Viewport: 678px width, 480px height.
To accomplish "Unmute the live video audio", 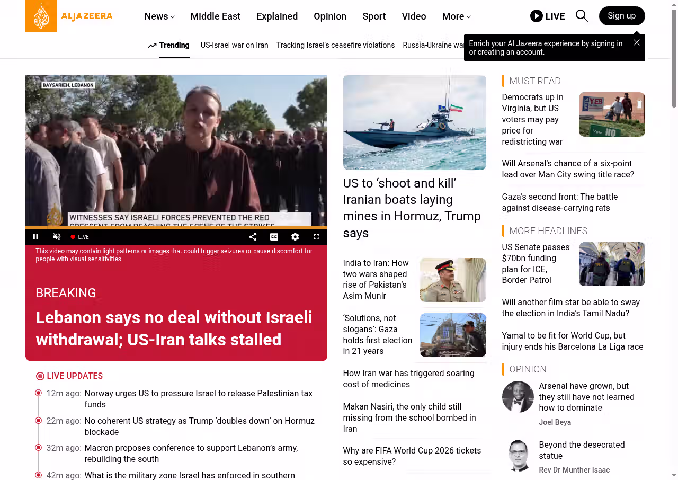I will pos(57,237).
